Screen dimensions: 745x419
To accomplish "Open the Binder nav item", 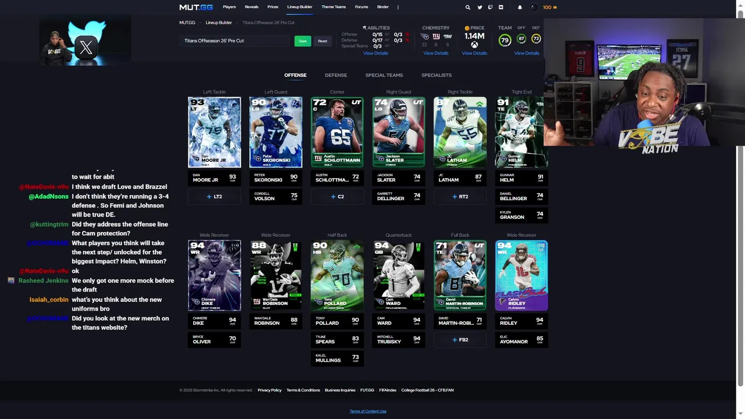I will 383,7.
